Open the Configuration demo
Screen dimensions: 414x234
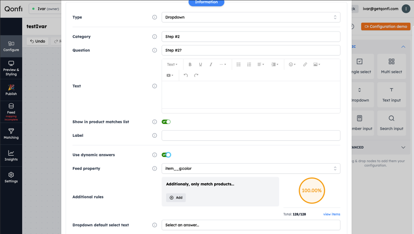tap(386, 26)
